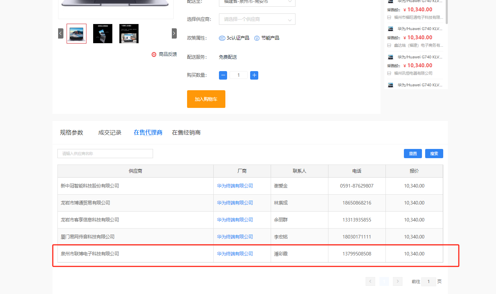Viewport: 496px width, 294px height.
Task: Click the minus icon to decrease quantity
Action: (223, 75)
